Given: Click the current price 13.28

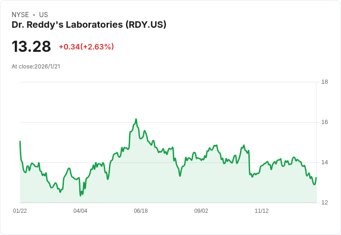Looking at the screenshot, I should 32,47.
